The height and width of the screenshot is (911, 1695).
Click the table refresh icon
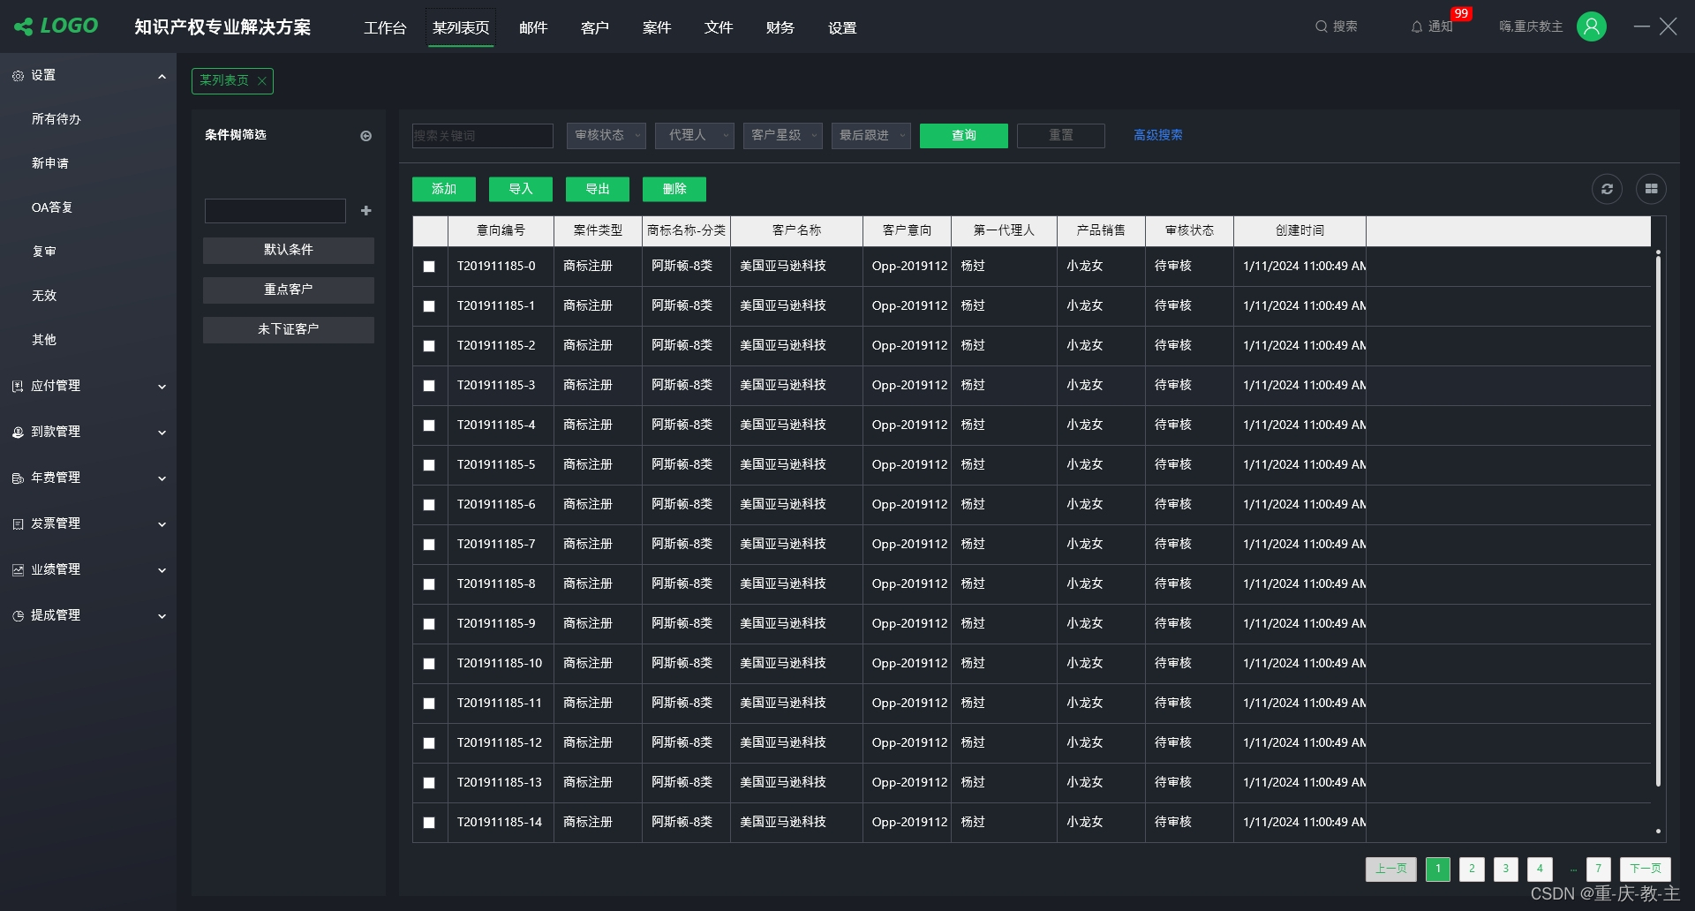[x=1607, y=189]
